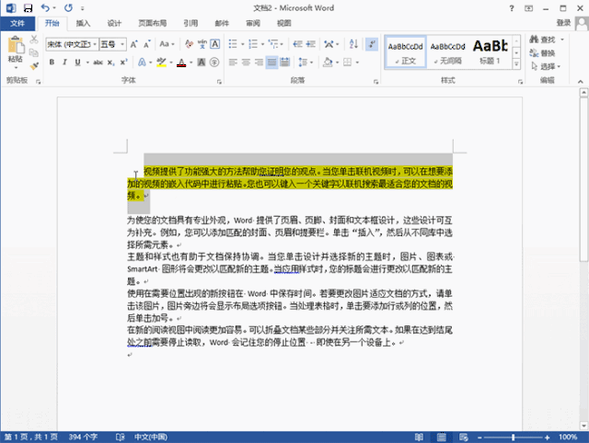Image resolution: width=589 pixels, height=443 pixels.
Task: Click the Save icon in quick access toolbar
Action: point(29,8)
